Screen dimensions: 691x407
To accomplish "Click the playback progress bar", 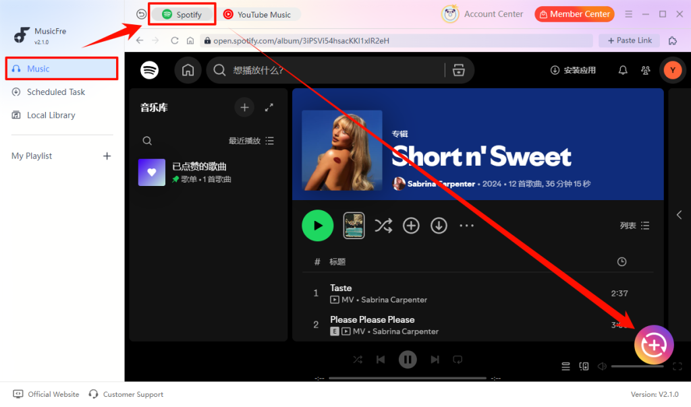I will click(x=408, y=378).
